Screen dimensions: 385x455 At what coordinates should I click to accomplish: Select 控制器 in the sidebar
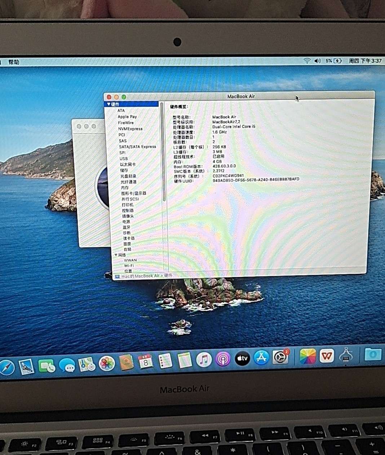[x=128, y=211]
